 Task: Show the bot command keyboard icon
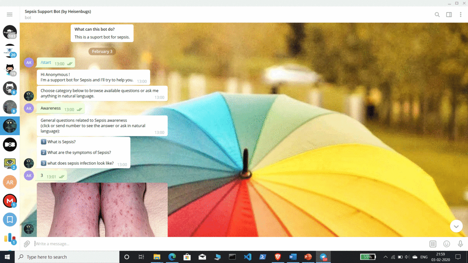tap(433, 244)
